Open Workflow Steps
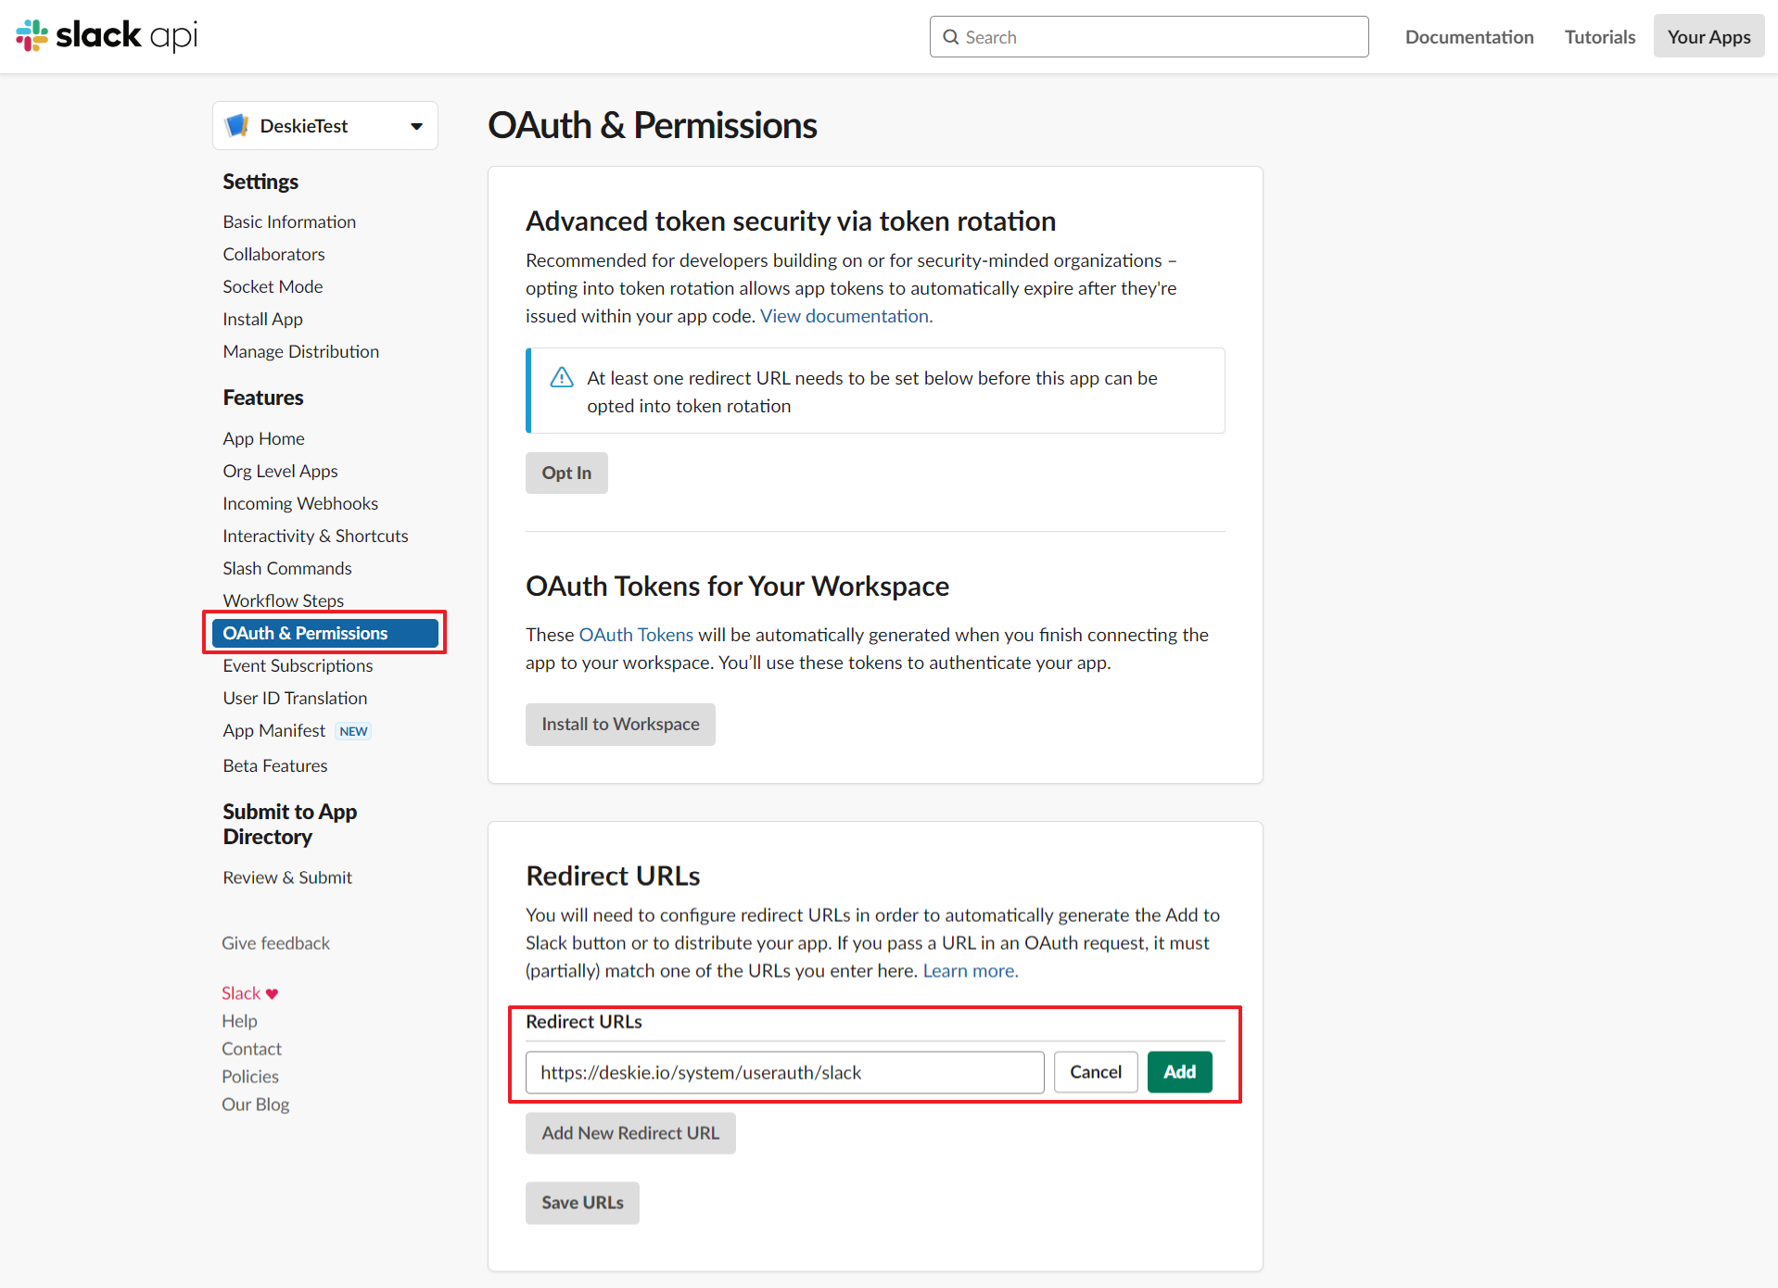This screenshot has width=1778, height=1288. click(x=283, y=600)
